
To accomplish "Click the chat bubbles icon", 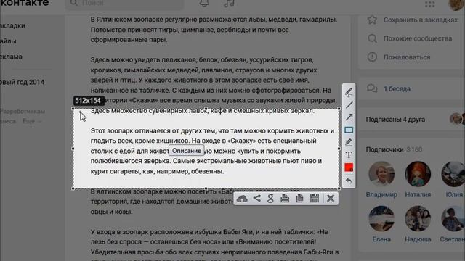I will coord(372,88).
